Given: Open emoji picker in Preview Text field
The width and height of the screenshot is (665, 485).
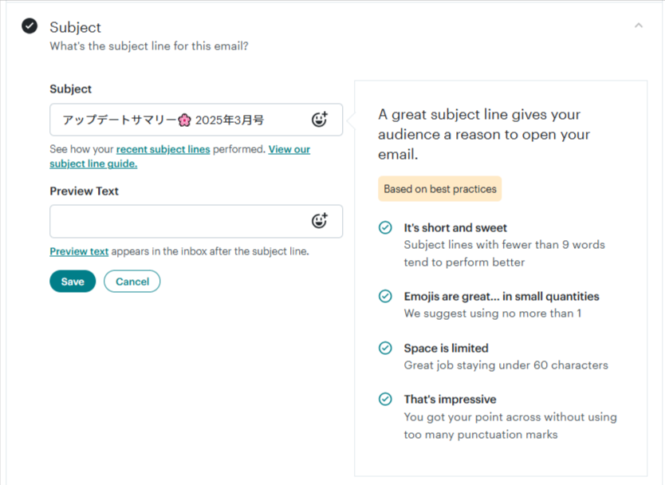Looking at the screenshot, I should (319, 221).
